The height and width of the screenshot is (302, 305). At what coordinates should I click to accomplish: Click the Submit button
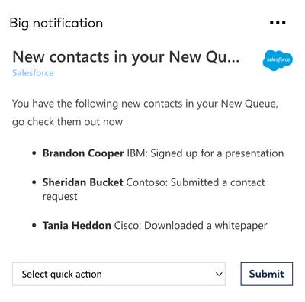(267, 274)
